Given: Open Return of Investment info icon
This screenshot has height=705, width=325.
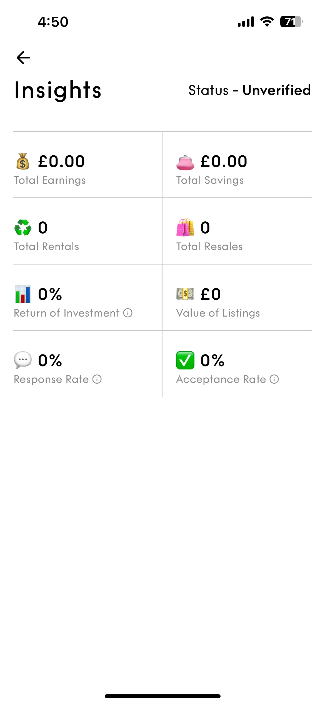Looking at the screenshot, I should 128,313.
